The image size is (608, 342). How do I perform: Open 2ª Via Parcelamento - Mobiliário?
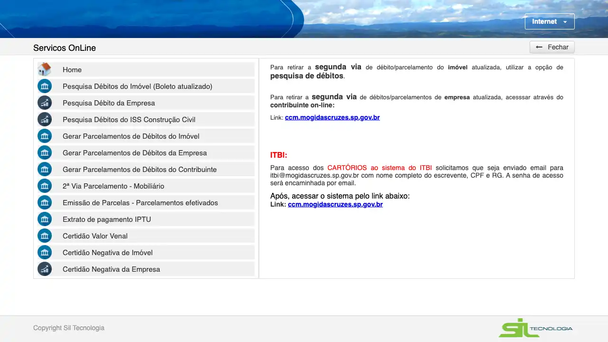click(x=146, y=186)
